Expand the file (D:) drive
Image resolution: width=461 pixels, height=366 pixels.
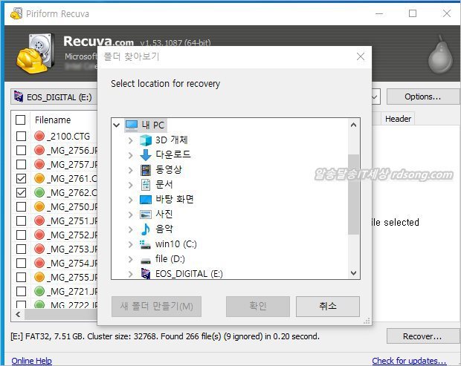pos(131,259)
